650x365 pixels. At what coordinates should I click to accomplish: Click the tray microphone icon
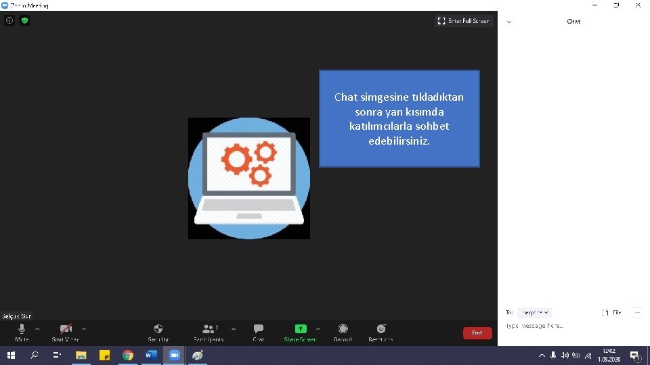coord(553,356)
